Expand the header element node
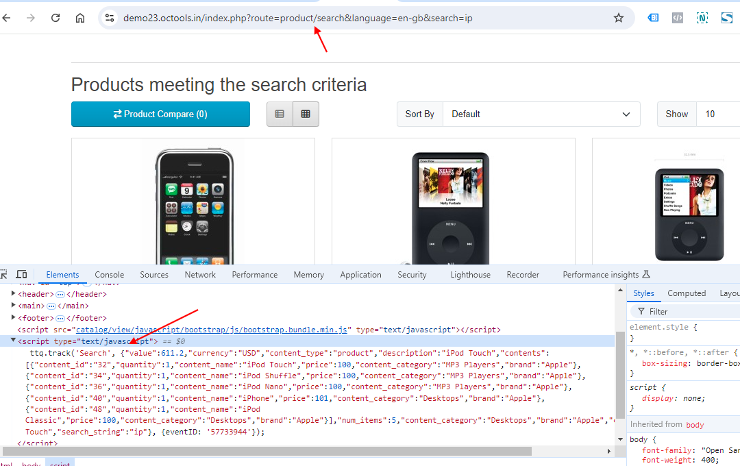 click(x=13, y=294)
